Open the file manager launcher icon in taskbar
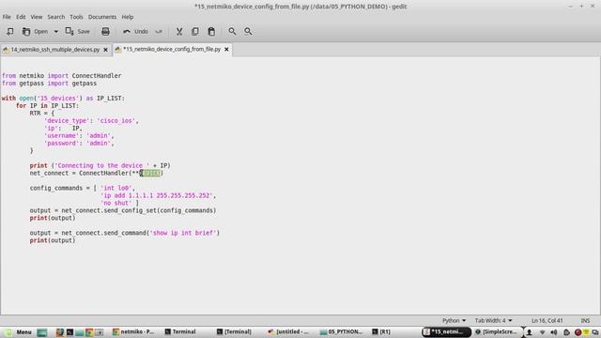This screenshot has height=338, width=601. tap(79, 332)
